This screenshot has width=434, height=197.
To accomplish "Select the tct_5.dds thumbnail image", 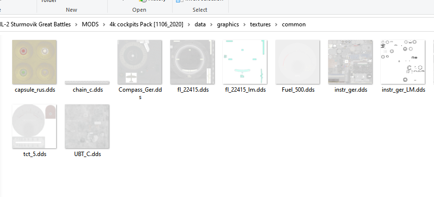I will tap(34, 126).
